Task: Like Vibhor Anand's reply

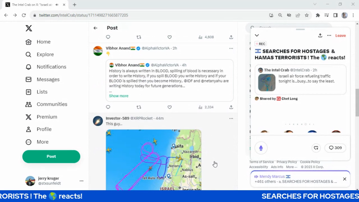Action: 169,107
